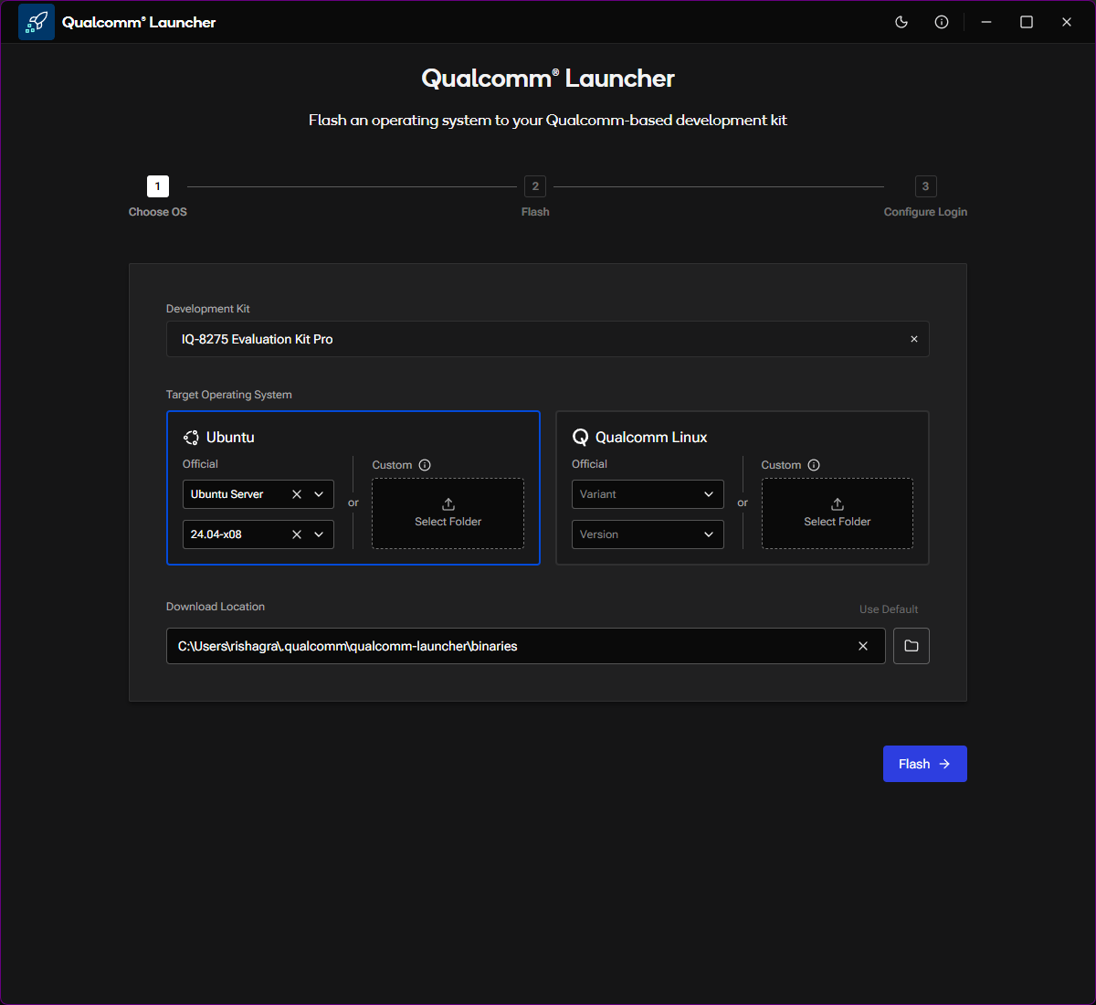Expand the 24.04-x08 version dropdown

pyautogui.click(x=319, y=534)
